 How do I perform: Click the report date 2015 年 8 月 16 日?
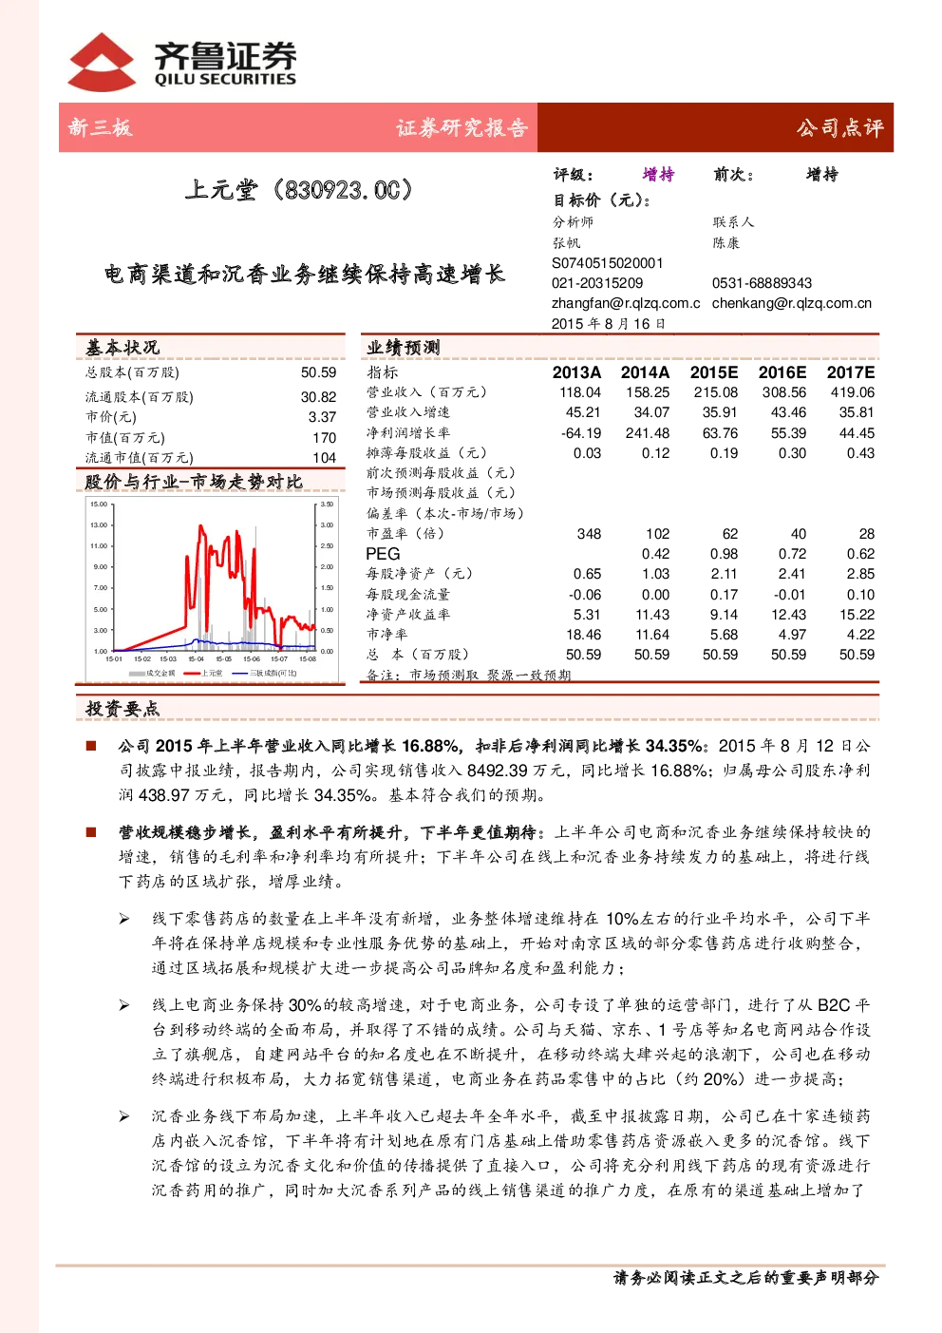609,323
